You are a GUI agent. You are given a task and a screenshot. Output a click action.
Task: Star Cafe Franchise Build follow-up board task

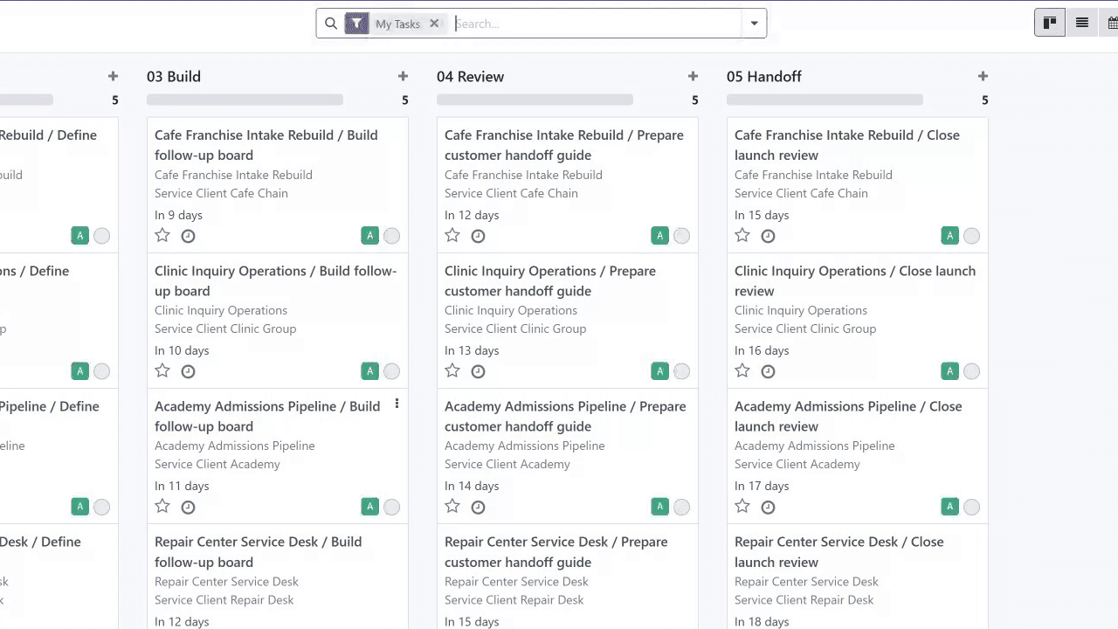point(162,236)
